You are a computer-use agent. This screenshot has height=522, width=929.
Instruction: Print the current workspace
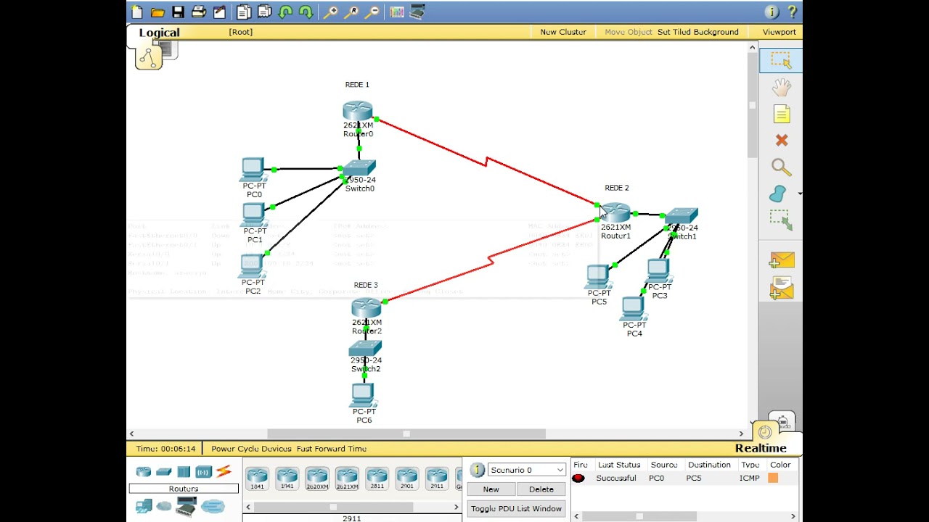[198, 12]
